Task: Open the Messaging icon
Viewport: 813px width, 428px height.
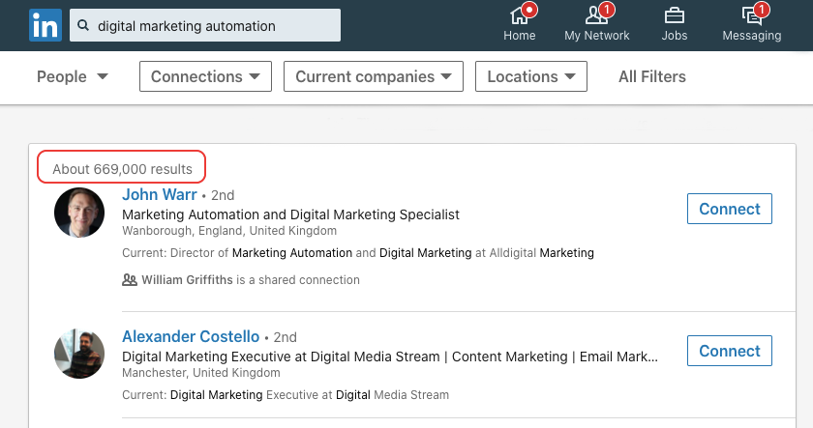Action: [x=751, y=16]
